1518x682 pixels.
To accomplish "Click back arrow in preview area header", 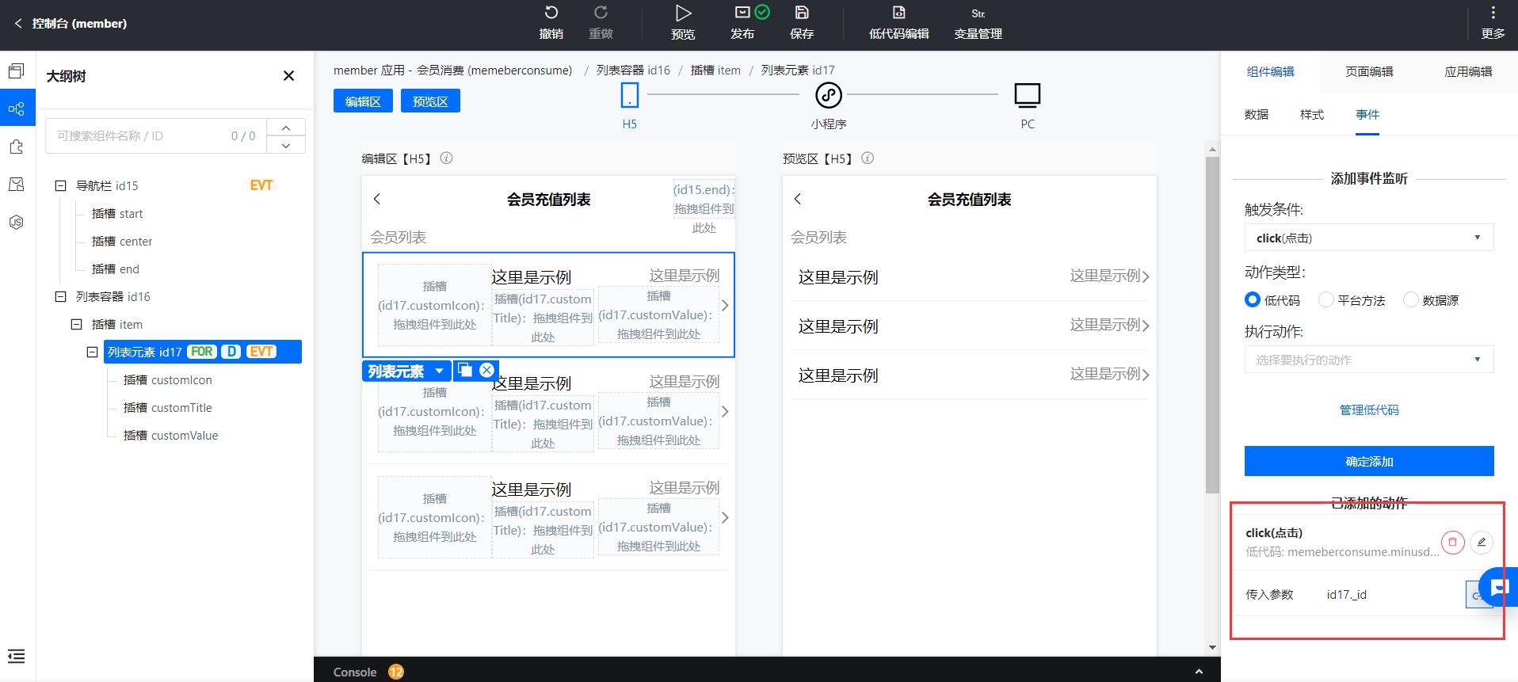I will (x=798, y=199).
